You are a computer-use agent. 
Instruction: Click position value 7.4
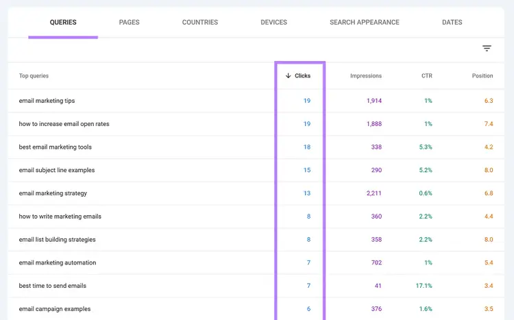489,124
